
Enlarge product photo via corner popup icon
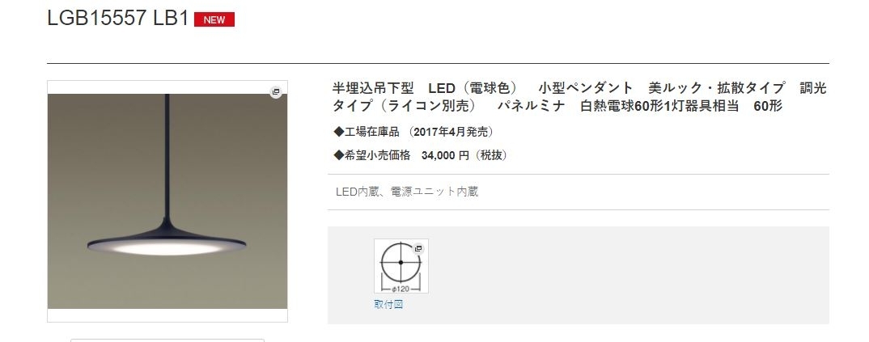tap(276, 92)
